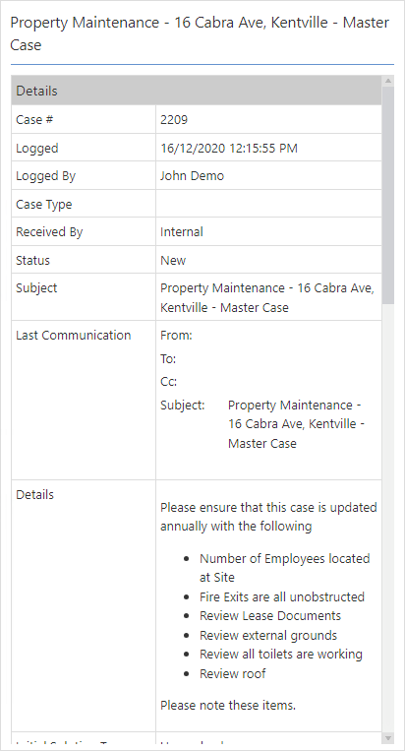Click the Fire Exits bullet item
This screenshot has height=751, width=405.
point(282,596)
